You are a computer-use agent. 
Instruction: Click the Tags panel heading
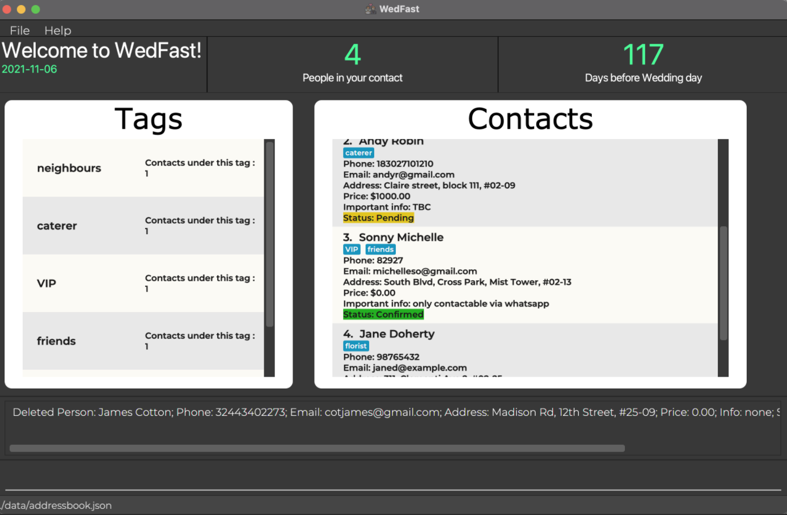[149, 119]
